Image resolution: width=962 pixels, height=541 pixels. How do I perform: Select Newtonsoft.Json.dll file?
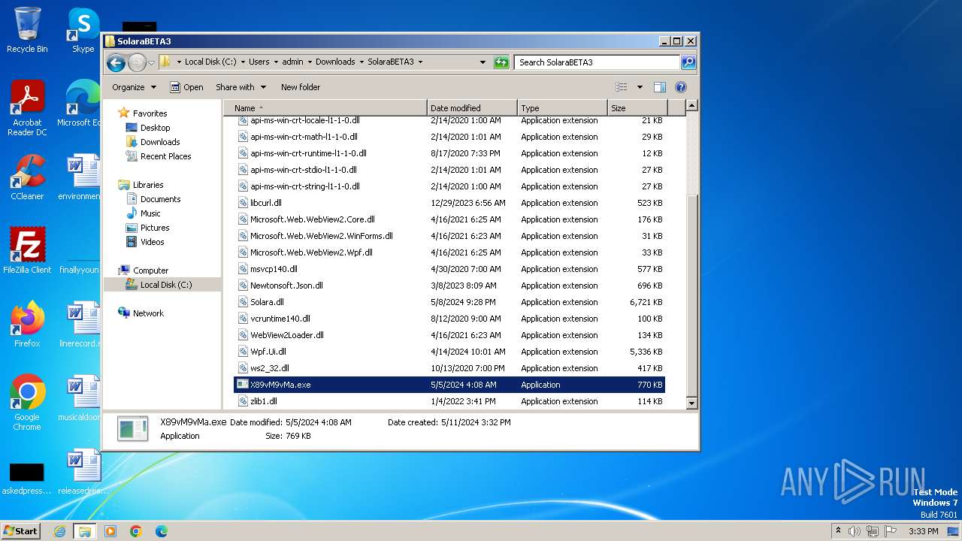449,286
